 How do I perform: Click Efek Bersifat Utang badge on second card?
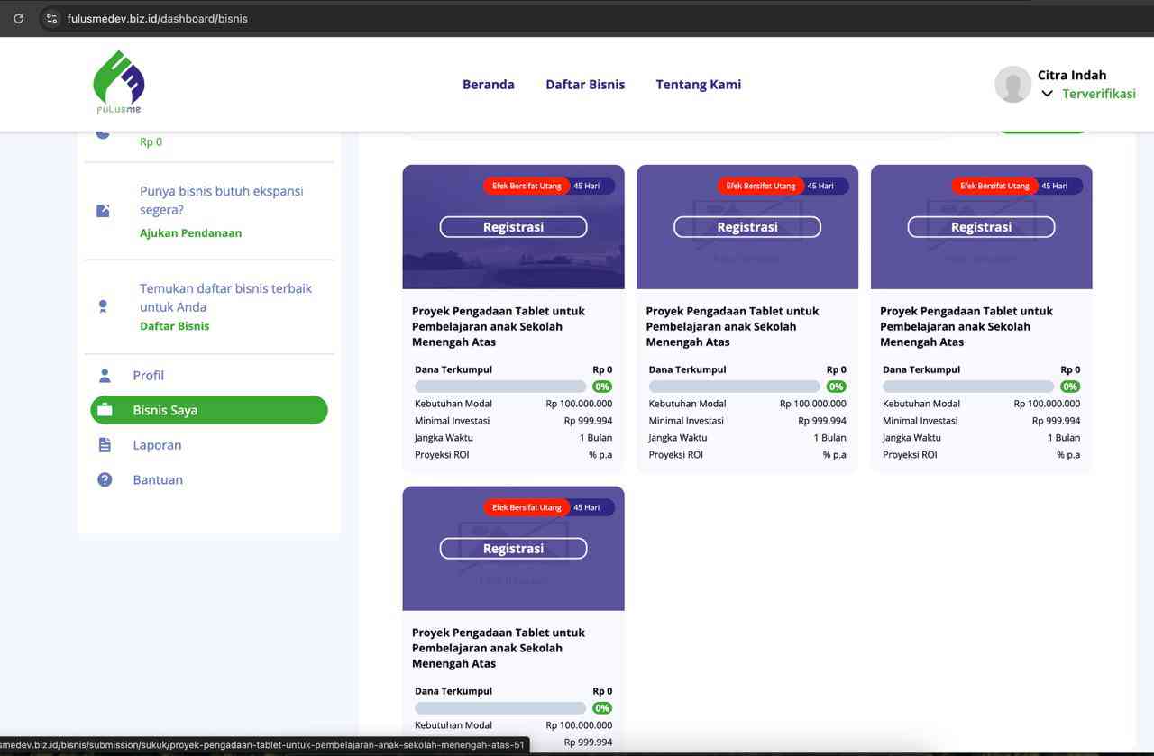pyautogui.click(x=761, y=186)
